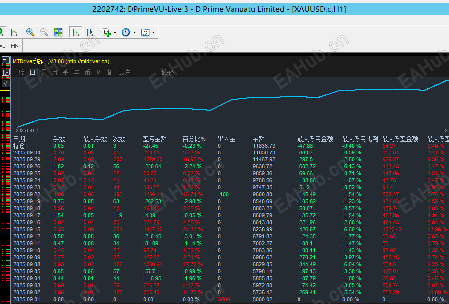
Task: Click max floating loss -602.72
Action: pyautogui.click(x=306, y=166)
